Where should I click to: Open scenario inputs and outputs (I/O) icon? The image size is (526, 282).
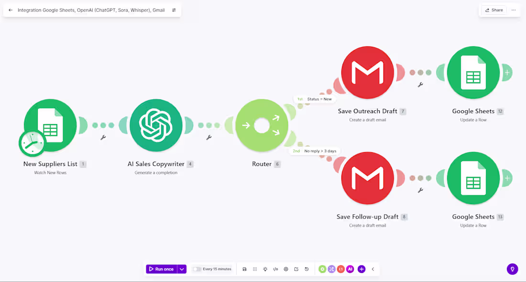[275, 269]
